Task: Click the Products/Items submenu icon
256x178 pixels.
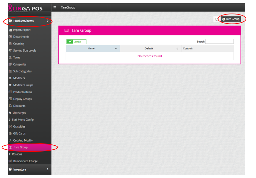Action: (x=10, y=92)
